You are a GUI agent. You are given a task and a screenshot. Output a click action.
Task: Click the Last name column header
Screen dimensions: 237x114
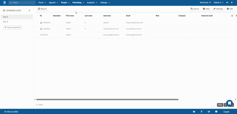pyautogui.click(x=88, y=16)
